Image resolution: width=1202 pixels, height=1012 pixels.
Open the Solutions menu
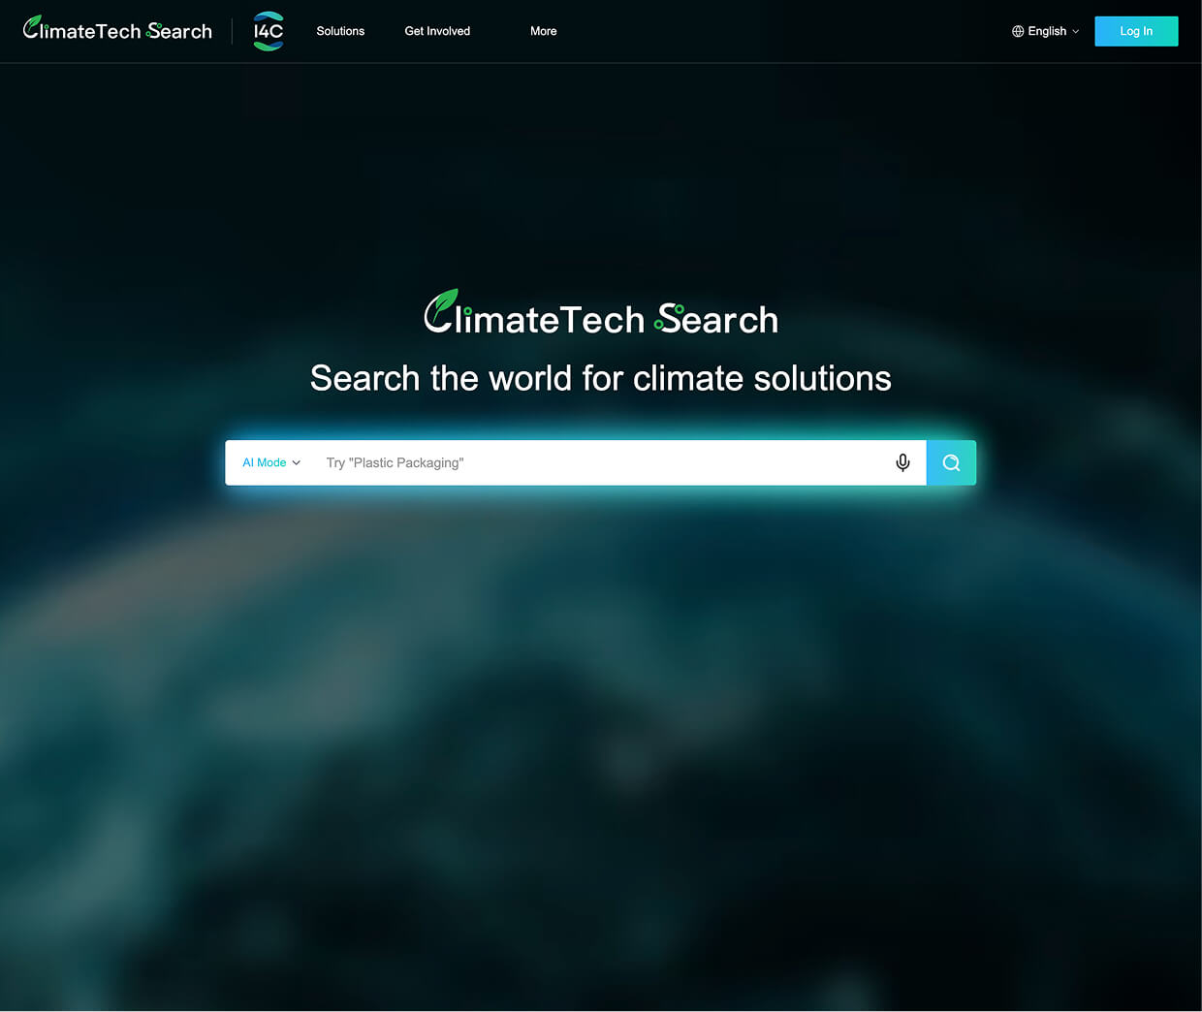click(x=340, y=31)
